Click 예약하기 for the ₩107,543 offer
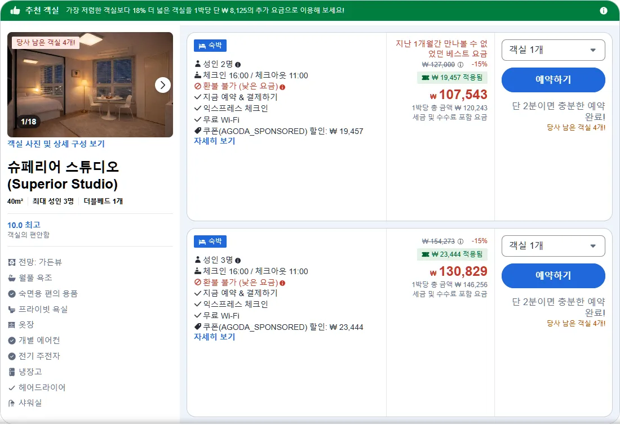Viewport: 620px width, 425px height. click(x=553, y=80)
